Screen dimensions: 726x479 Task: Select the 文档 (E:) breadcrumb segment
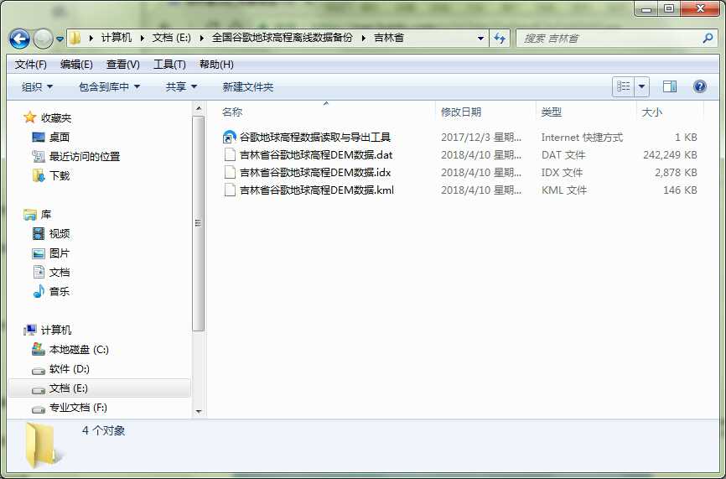pos(171,38)
